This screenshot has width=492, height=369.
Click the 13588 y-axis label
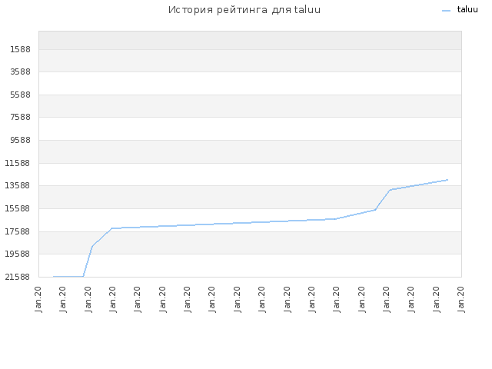pyautogui.click(x=18, y=185)
